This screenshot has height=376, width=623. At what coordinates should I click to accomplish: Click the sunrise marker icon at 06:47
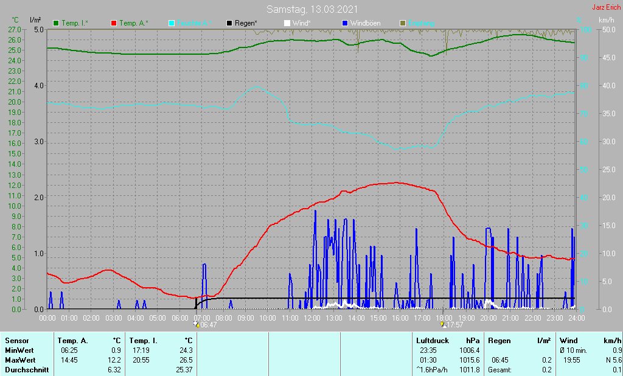(x=197, y=324)
